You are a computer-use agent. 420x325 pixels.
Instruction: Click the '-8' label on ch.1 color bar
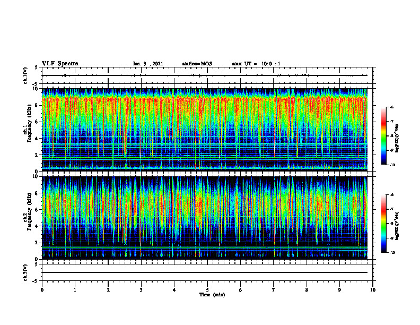point(392,136)
